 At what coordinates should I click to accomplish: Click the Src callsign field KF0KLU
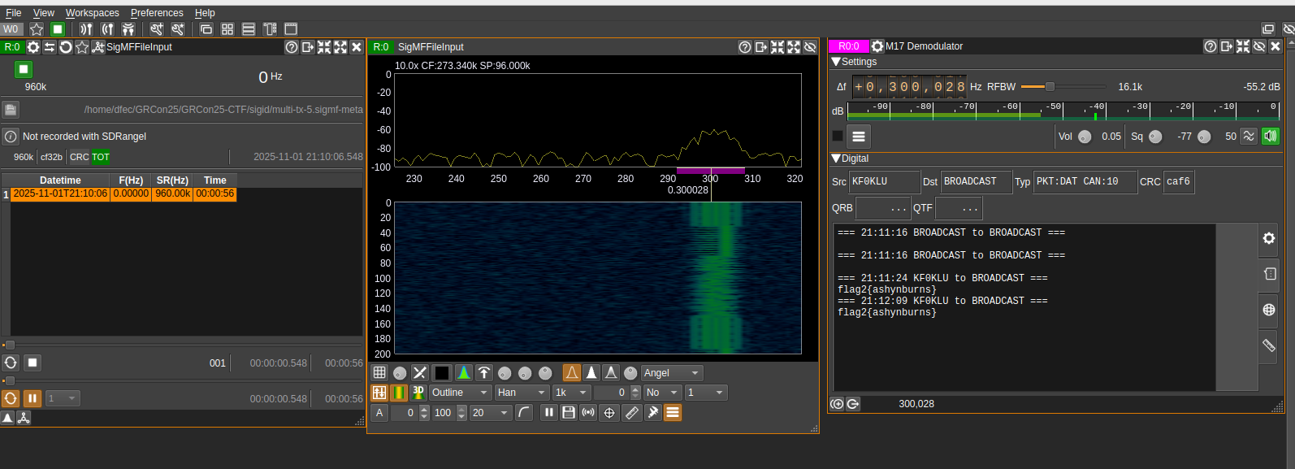pyautogui.click(x=884, y=182)
